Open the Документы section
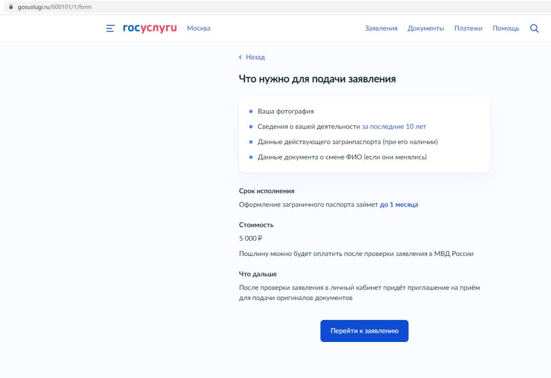The width and height of the screenshot is (551, 378). 426,28
